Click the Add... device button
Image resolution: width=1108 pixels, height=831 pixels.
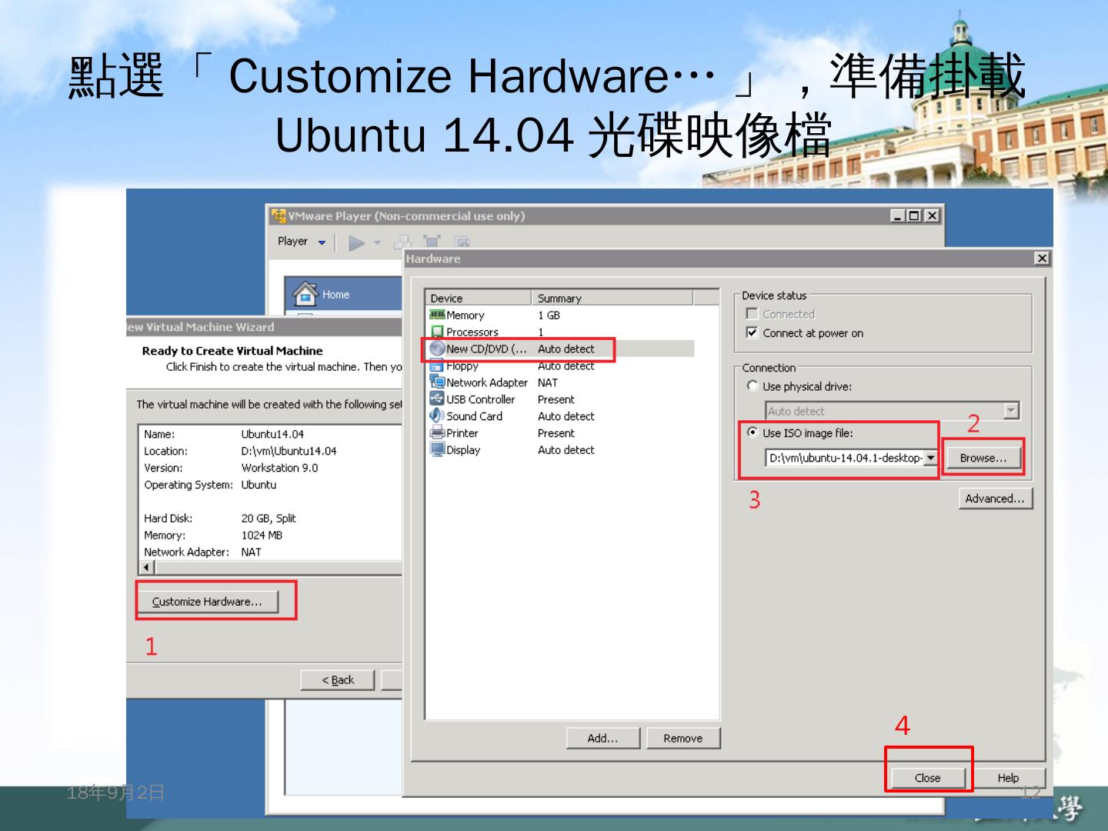coord(602,738)
